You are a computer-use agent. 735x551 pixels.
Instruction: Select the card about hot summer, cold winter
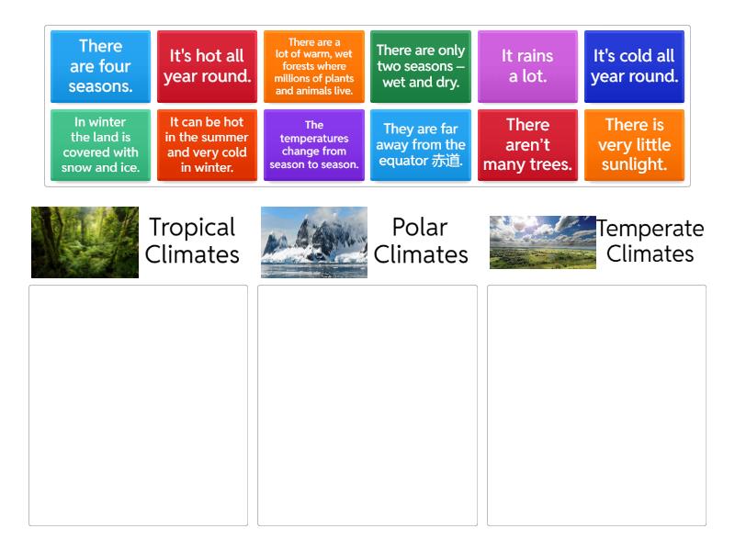[207, 145]
